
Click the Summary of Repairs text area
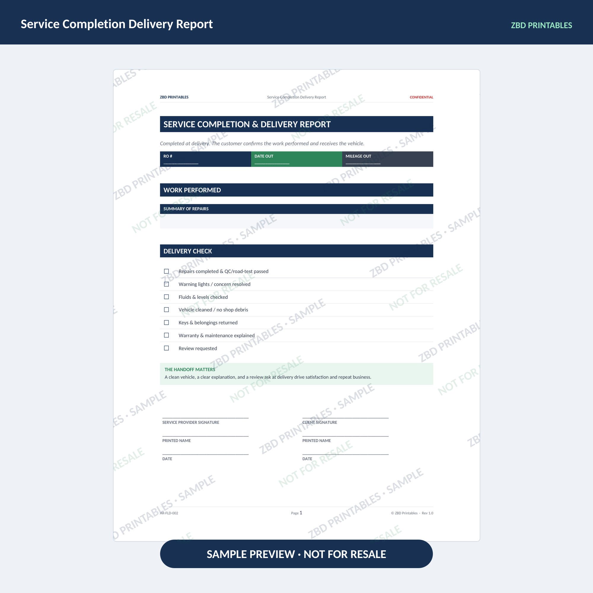[x=296, y=221]
